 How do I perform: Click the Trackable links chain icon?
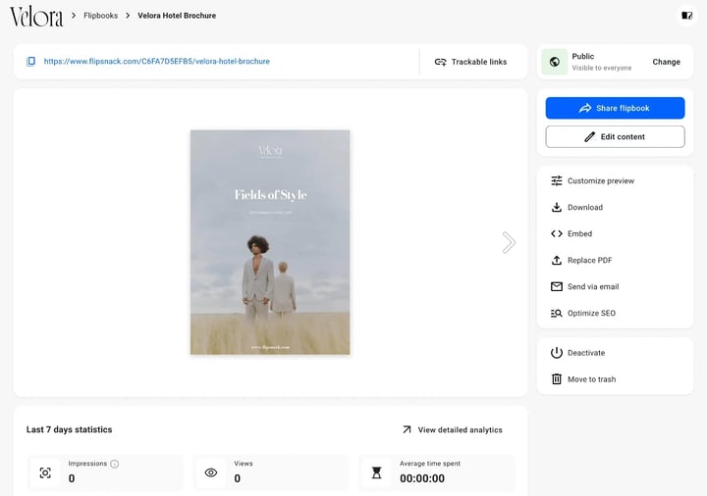pyautogui.click(x=441, y=62)
